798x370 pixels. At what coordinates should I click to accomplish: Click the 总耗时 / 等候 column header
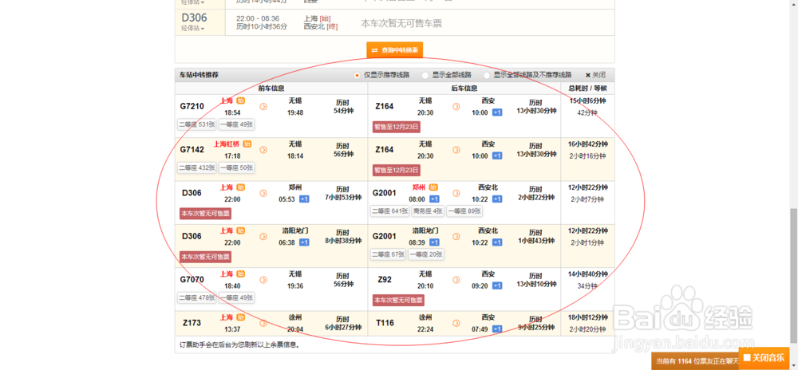pyautogui.click(x=587, y=89)
